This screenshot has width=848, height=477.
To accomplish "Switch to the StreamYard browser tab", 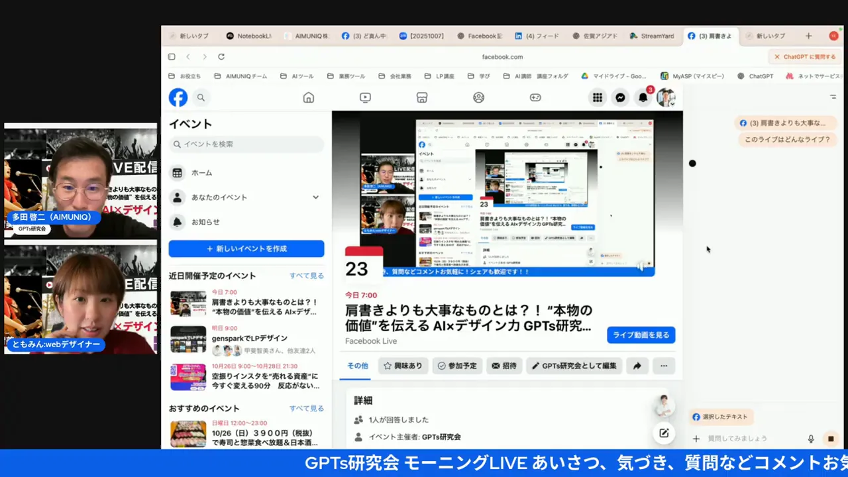I will coord(652,36).
